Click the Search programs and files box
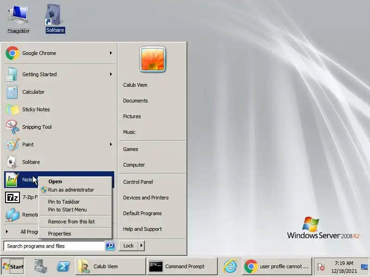The height and width of the screenshot is (277, 370). 54,246
